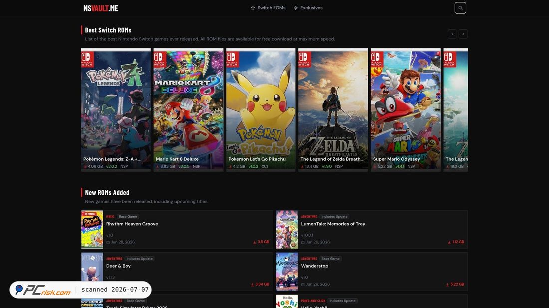Go to previous Best Switch ROMs slide

(x=452, y=34)
